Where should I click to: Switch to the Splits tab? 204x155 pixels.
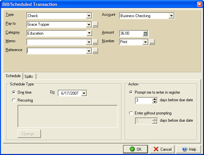29,76
